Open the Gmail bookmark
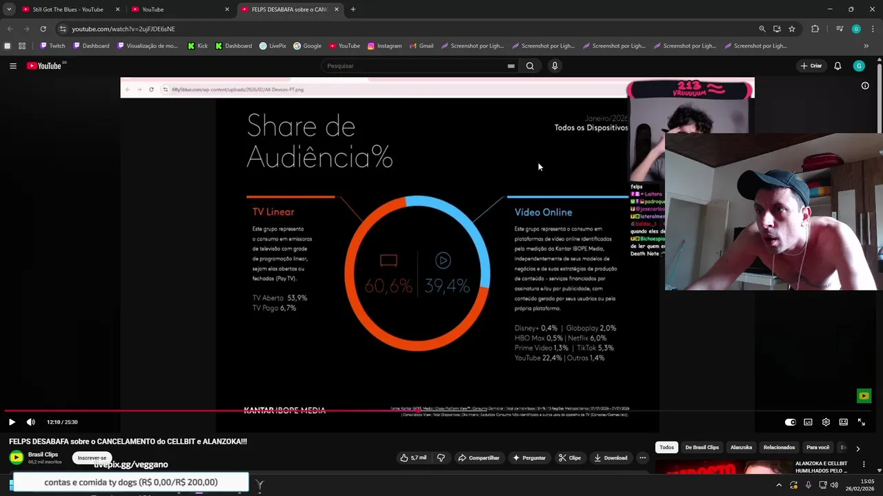883x496 pixels. pyautogui.click(x=421, y=46)
